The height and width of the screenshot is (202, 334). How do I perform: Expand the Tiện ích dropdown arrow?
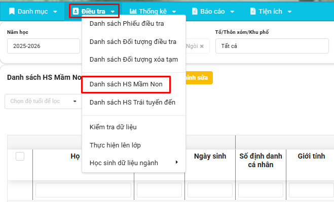coord(289,12)
